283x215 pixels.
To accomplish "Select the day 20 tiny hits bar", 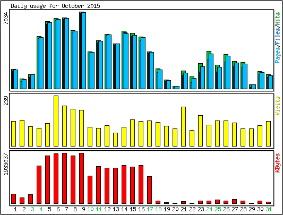I will click(x=176, y=88).
